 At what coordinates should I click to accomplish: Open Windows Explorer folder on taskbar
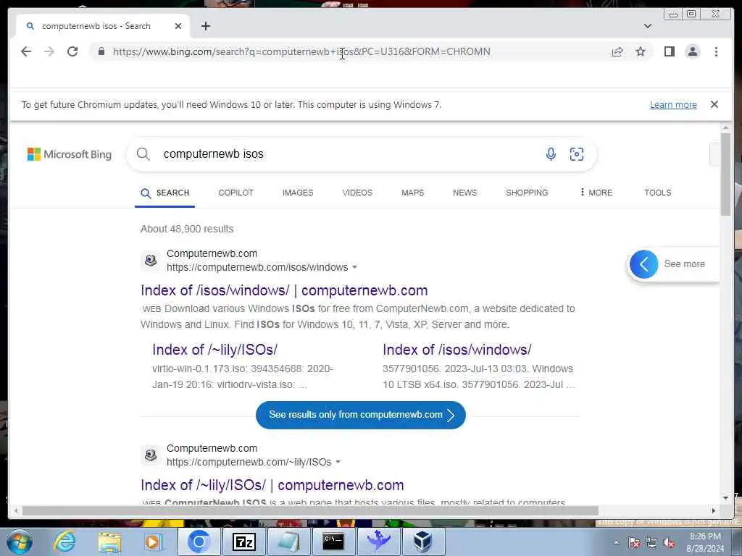109,542
